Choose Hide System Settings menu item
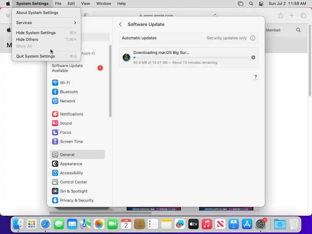 (x=46, y=33)
